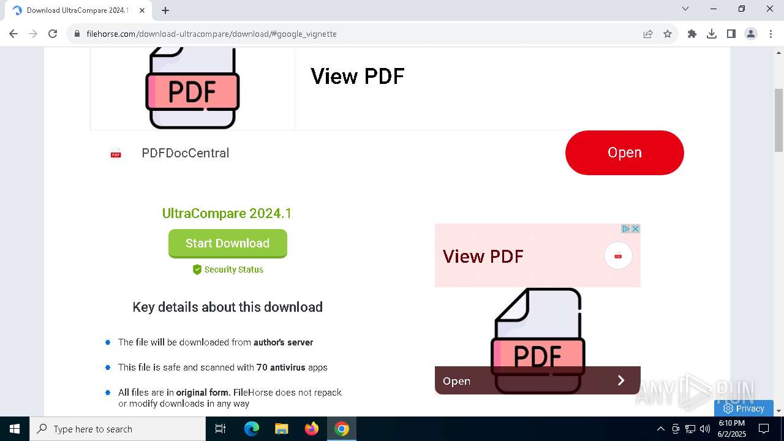
Task: Open a new browser tab
Action: point(165,10)
